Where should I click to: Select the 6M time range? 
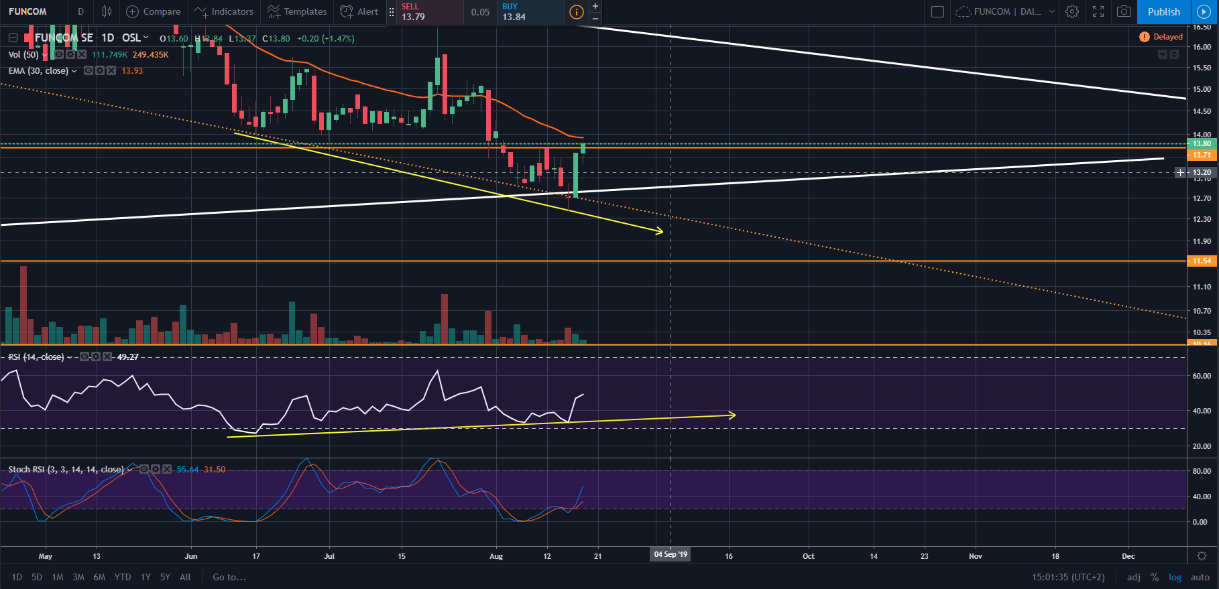[99, 577]
